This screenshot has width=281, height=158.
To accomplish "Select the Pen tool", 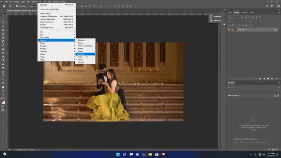I will (x=3, y=72).
